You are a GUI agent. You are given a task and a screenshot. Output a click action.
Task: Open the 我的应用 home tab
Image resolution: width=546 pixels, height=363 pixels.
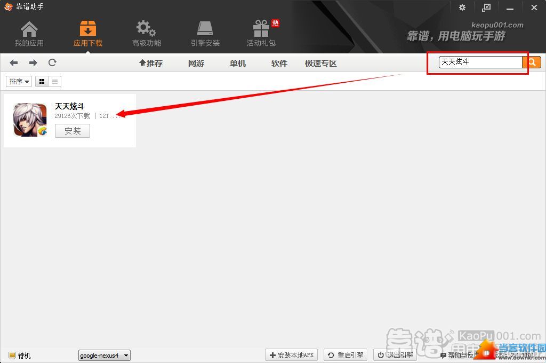pos(29,34)
